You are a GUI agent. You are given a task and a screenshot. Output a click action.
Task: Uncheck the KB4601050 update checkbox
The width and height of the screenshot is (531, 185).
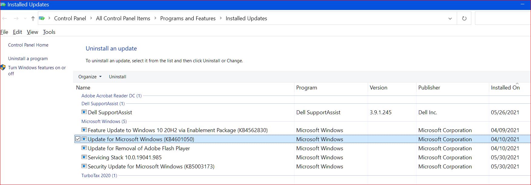78,139
